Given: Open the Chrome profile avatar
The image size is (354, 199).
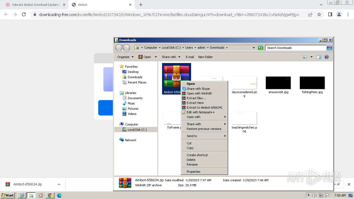Looking at the screenshot, I should click(x=339, y=14).
